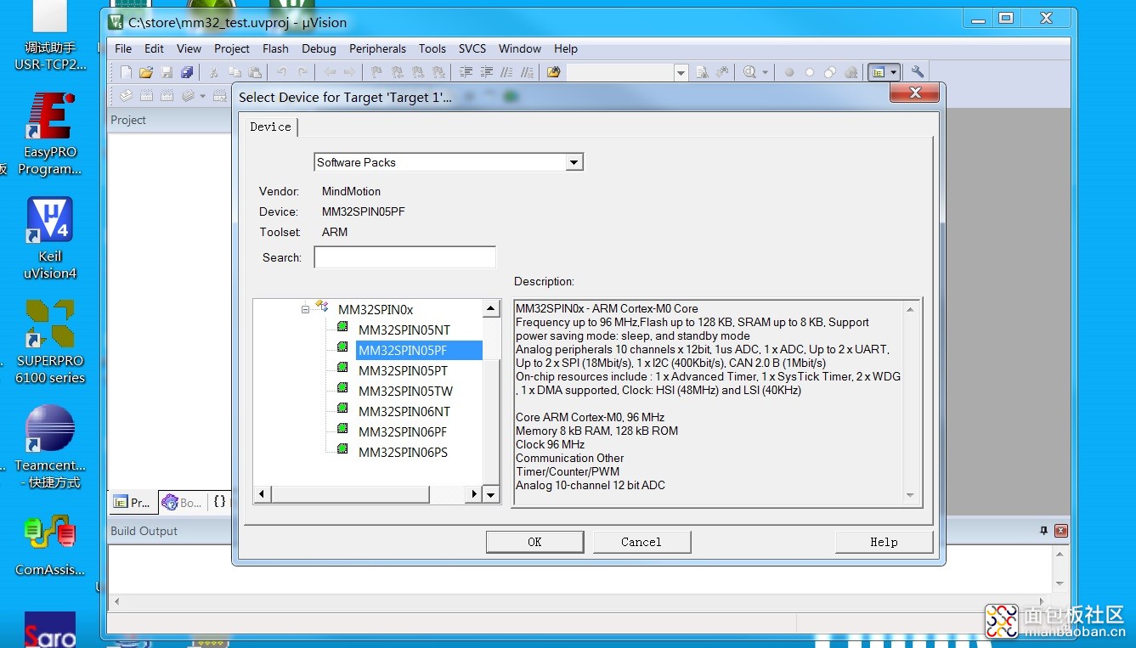Image resolution: width=1136 pixels, height=648 pixels.
Task: Close the Build Output panel
Action: [x=1061, y=531]
